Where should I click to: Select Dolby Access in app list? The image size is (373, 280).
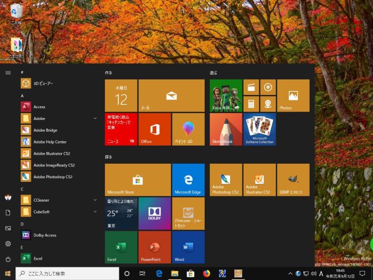(45, 235)
